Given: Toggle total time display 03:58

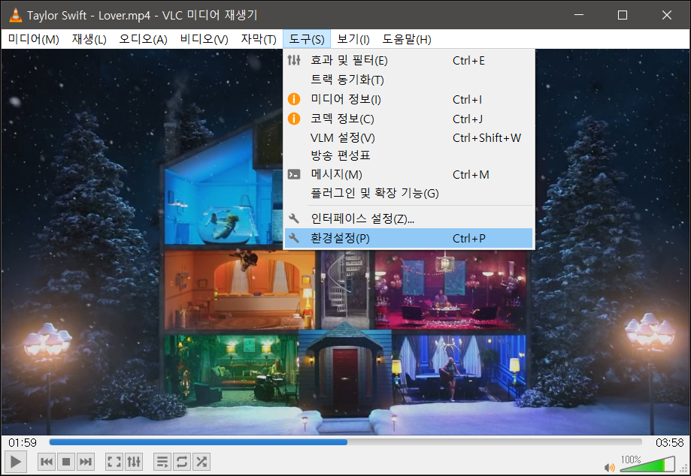Looking at the screenshot, I should (669, 442).
